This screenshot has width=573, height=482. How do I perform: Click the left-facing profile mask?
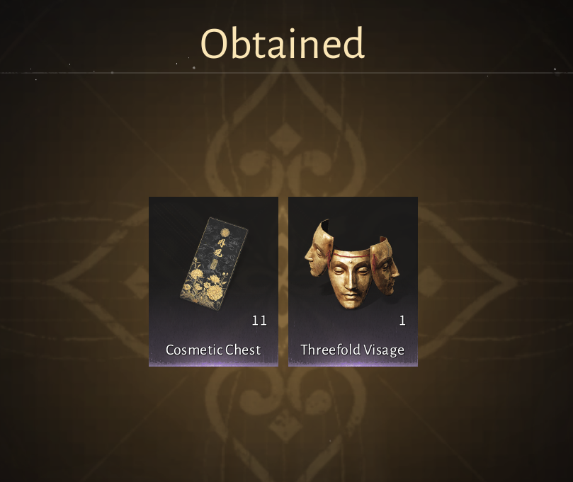(319, 248)
